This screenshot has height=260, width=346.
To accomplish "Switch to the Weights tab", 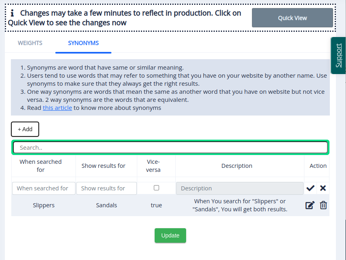I will point(30,43).
